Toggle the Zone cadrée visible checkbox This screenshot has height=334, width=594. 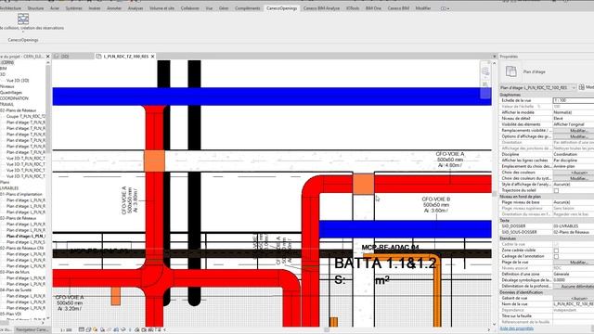coord(556,250)
